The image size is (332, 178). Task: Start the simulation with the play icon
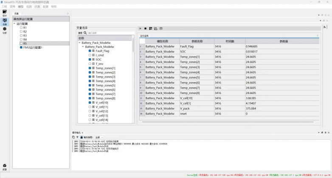click(x=141, y=28)
